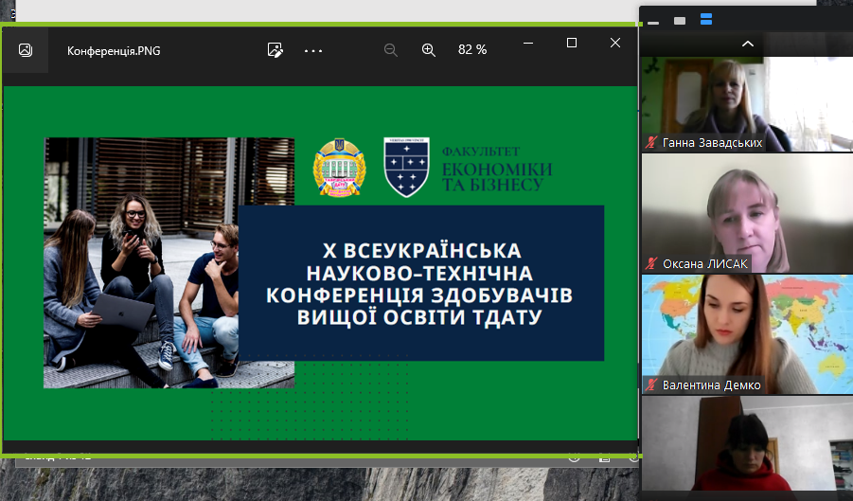
Task: Open the edit image tool in Photos
Action: pos(275,50)
